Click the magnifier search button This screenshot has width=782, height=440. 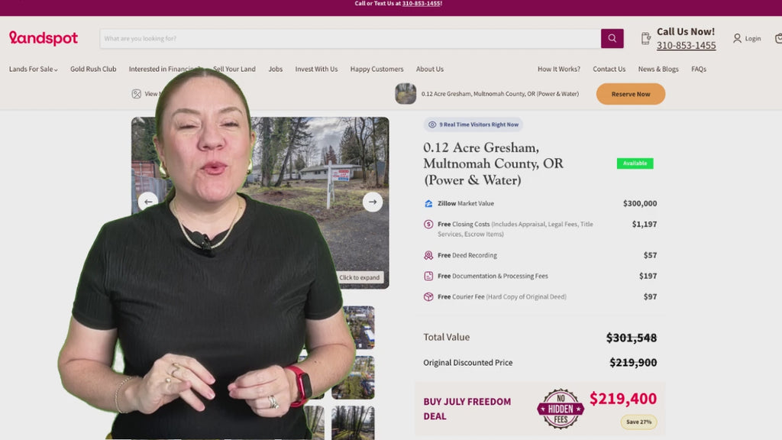pos(612,38)
